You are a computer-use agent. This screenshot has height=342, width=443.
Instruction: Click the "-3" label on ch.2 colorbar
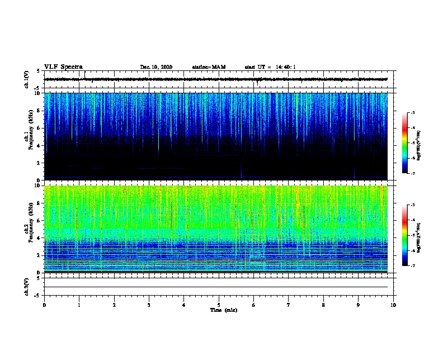(x=413, y=205)
